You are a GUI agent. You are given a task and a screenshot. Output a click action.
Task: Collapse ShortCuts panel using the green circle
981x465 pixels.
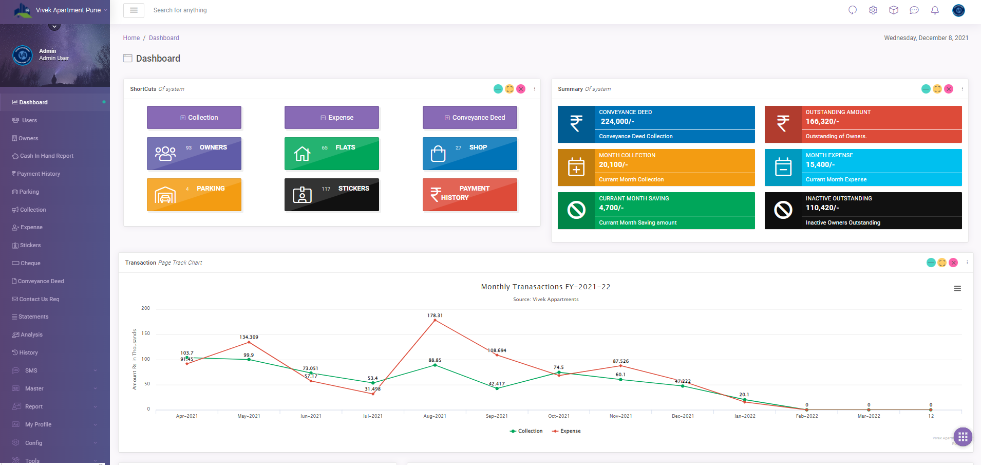(498, 89)
